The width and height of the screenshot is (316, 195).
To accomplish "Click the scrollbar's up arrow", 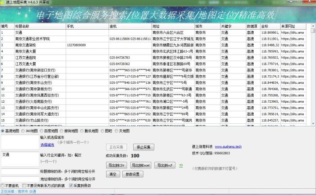I will (x=313, y=26).
